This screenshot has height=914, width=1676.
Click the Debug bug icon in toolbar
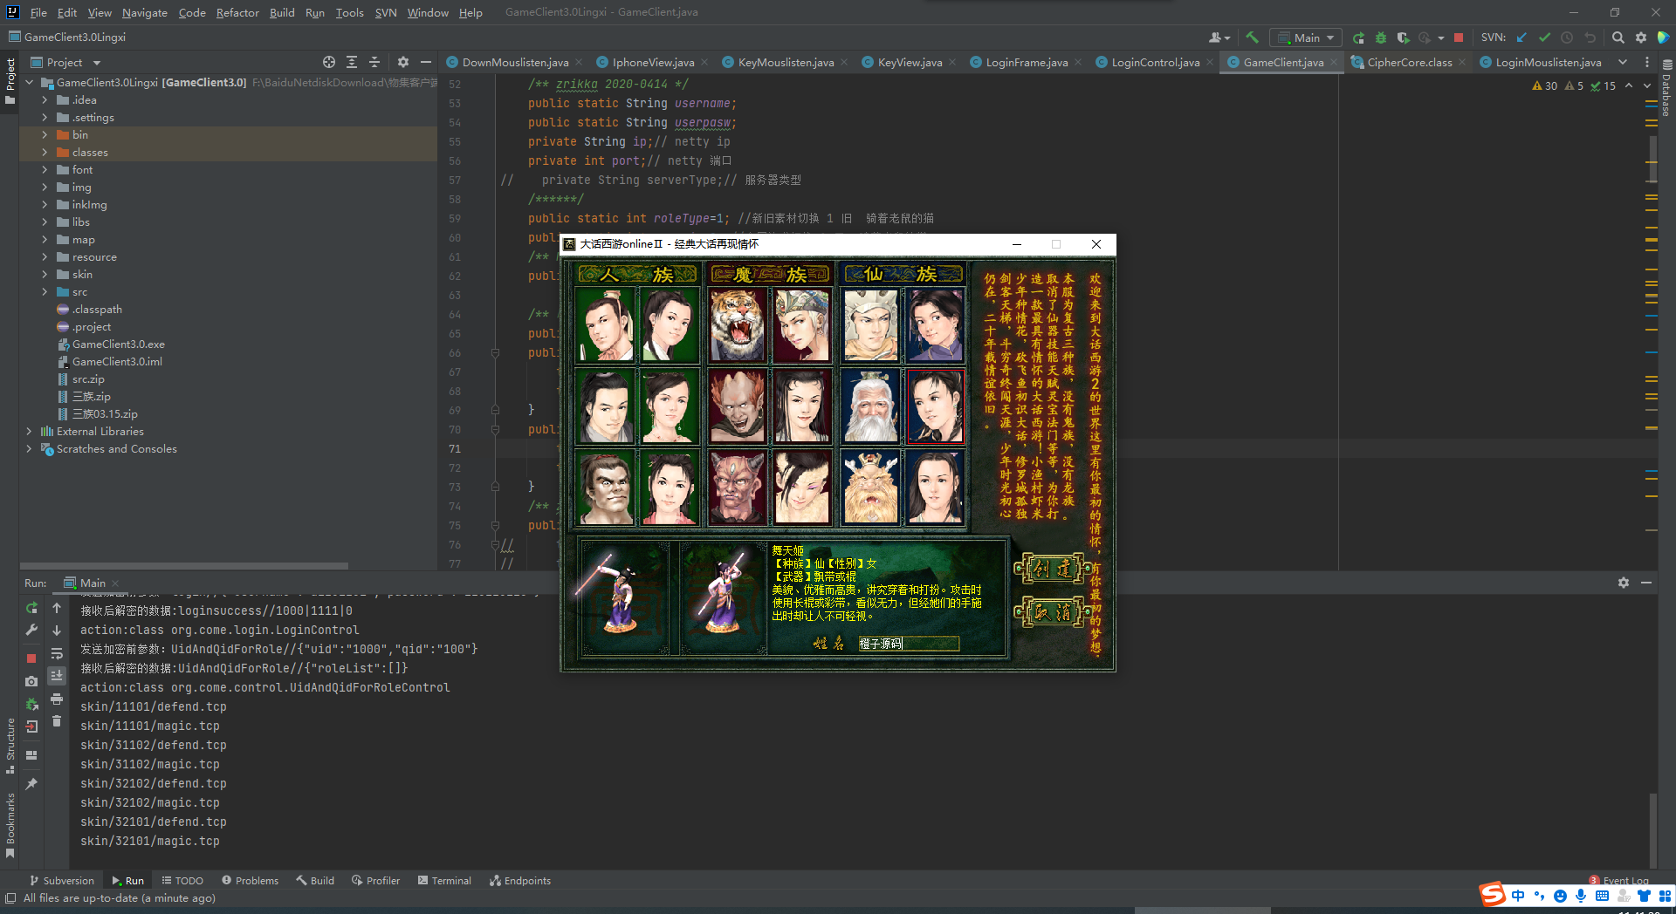coord(1381,38)
